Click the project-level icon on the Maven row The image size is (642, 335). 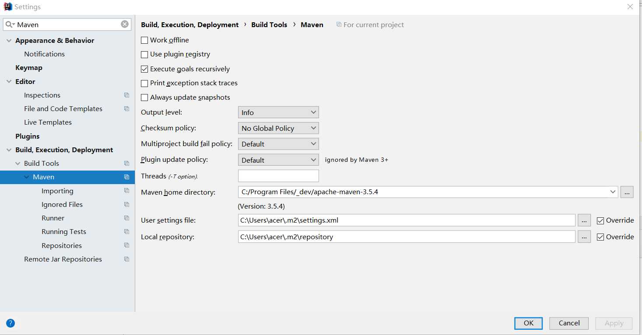(x=126, y=177)
